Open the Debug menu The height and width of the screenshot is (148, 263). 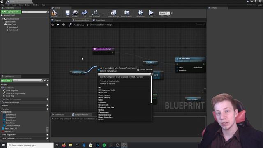(28, 5)
